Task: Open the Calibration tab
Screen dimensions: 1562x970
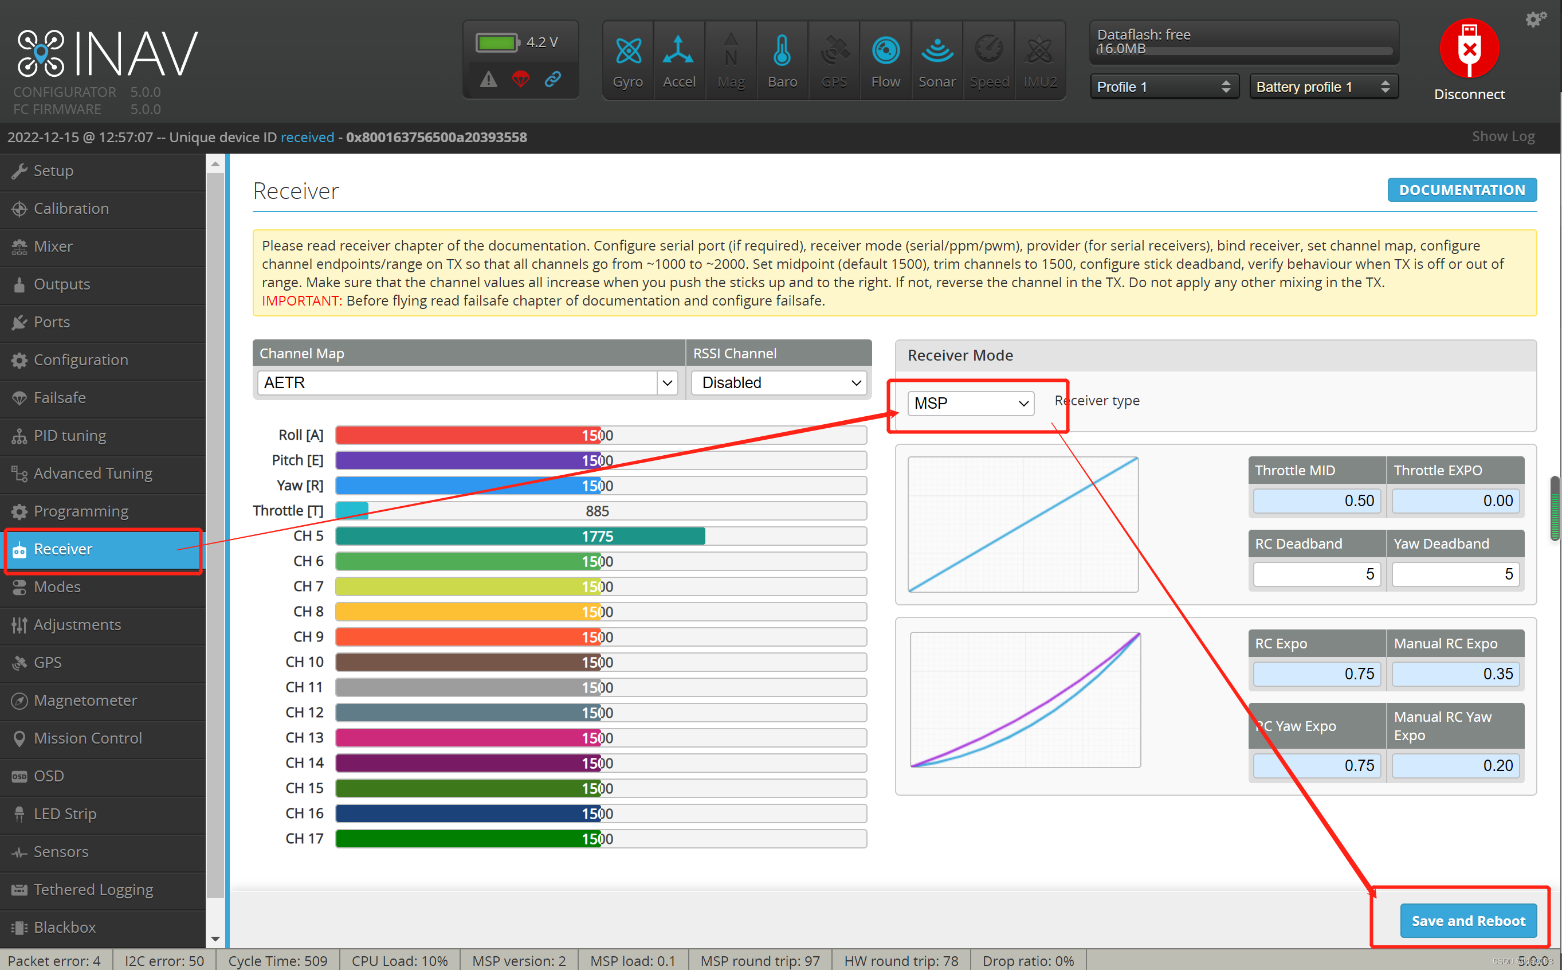Action: pyautogui.click(x=103, y=209)
